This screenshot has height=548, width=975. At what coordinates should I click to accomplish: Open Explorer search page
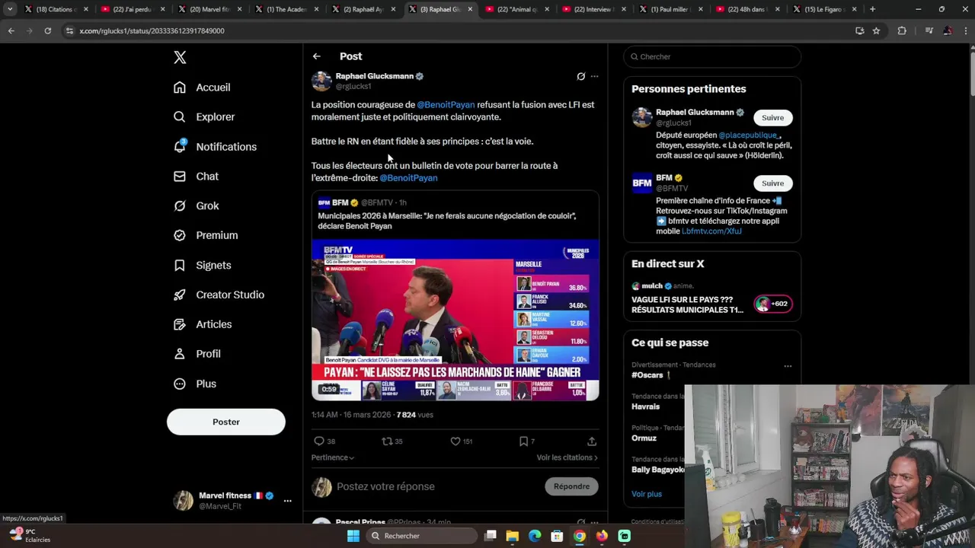coord(204,117)
